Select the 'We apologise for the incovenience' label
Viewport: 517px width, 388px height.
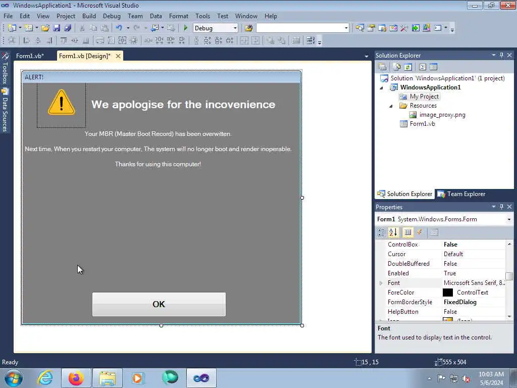(183, 105)
